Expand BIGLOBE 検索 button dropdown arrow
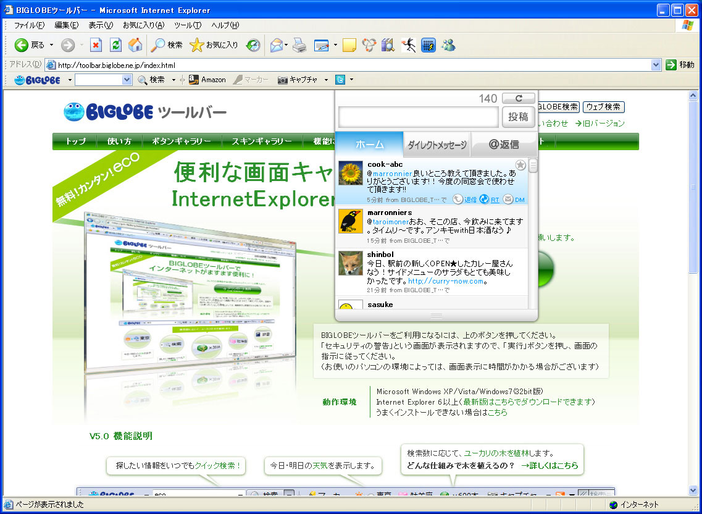Viewport: 702px width, 514px height. pyautogui.click(x=173, y=80)
